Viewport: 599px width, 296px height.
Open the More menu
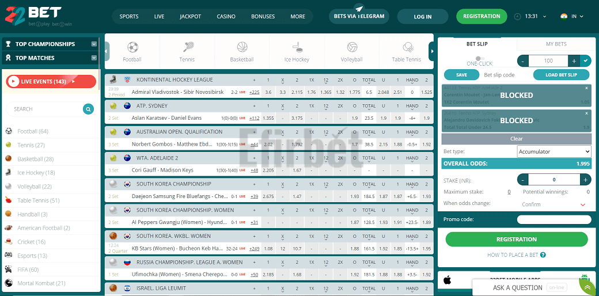click(298, 17)
